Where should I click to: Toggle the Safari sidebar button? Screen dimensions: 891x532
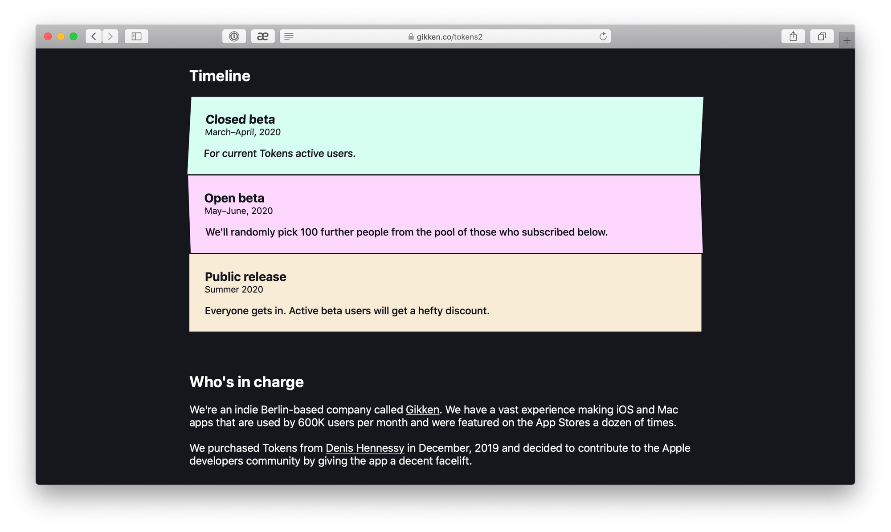[x=136, y=37]
